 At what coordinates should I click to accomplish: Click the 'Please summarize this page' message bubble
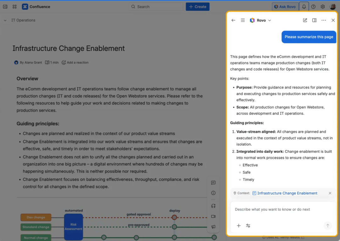(309, 37)
